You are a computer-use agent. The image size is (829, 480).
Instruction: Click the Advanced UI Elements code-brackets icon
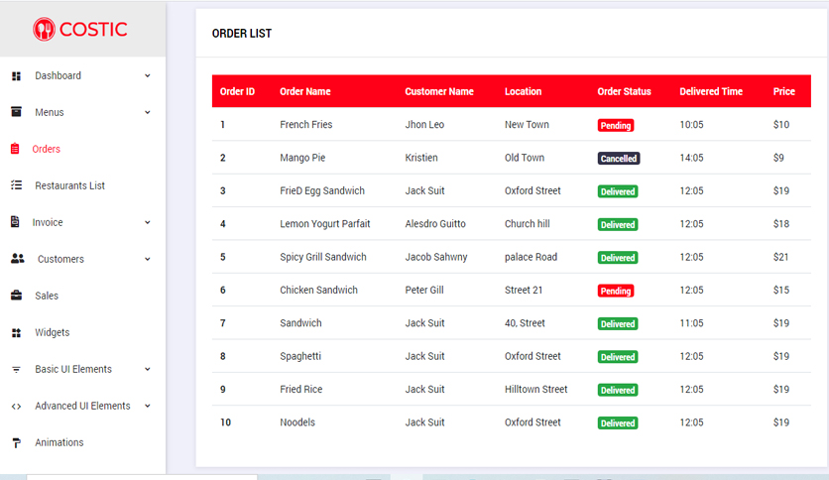[17, 406]
